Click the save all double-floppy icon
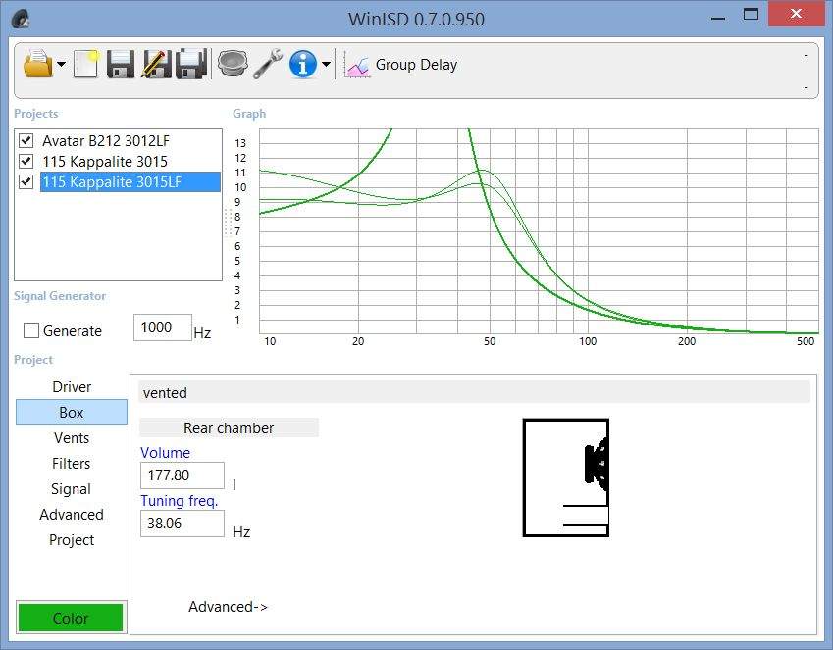The height and width of the screenshot is (650, 833). point(191,65)
